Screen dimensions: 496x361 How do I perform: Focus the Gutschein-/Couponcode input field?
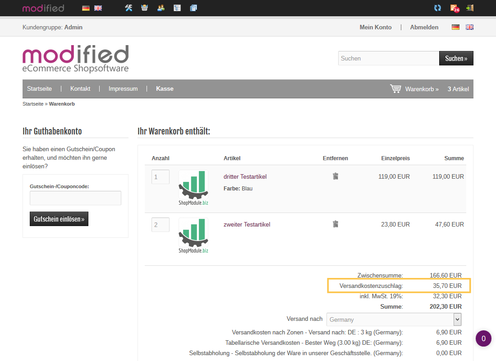tap(75, 198)
